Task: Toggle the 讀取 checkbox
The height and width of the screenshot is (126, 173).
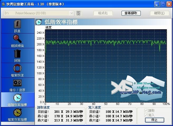Action: tap(146, 111)
